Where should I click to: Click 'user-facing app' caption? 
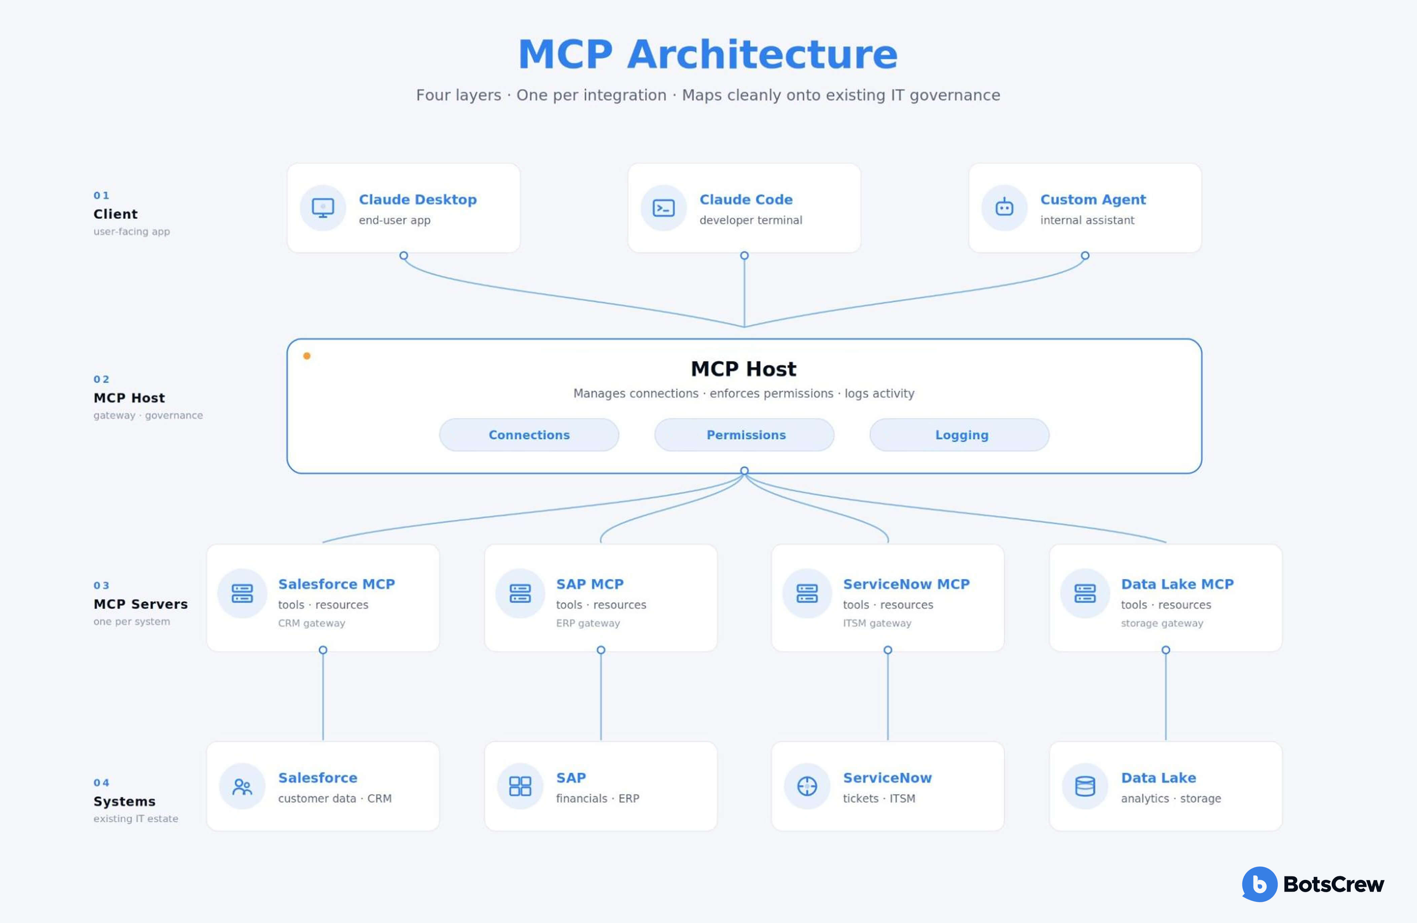(132, 231)
